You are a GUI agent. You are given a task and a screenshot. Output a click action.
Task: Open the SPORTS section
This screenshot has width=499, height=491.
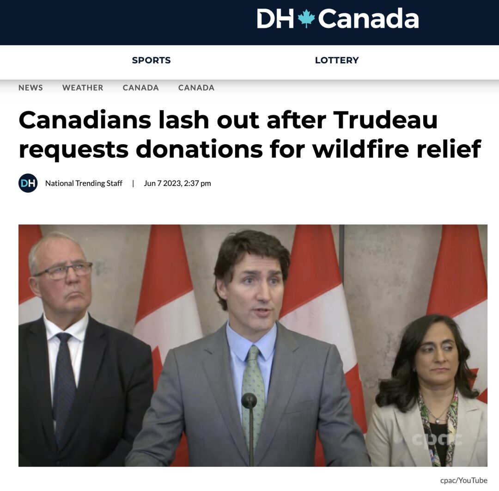point(151,60)
